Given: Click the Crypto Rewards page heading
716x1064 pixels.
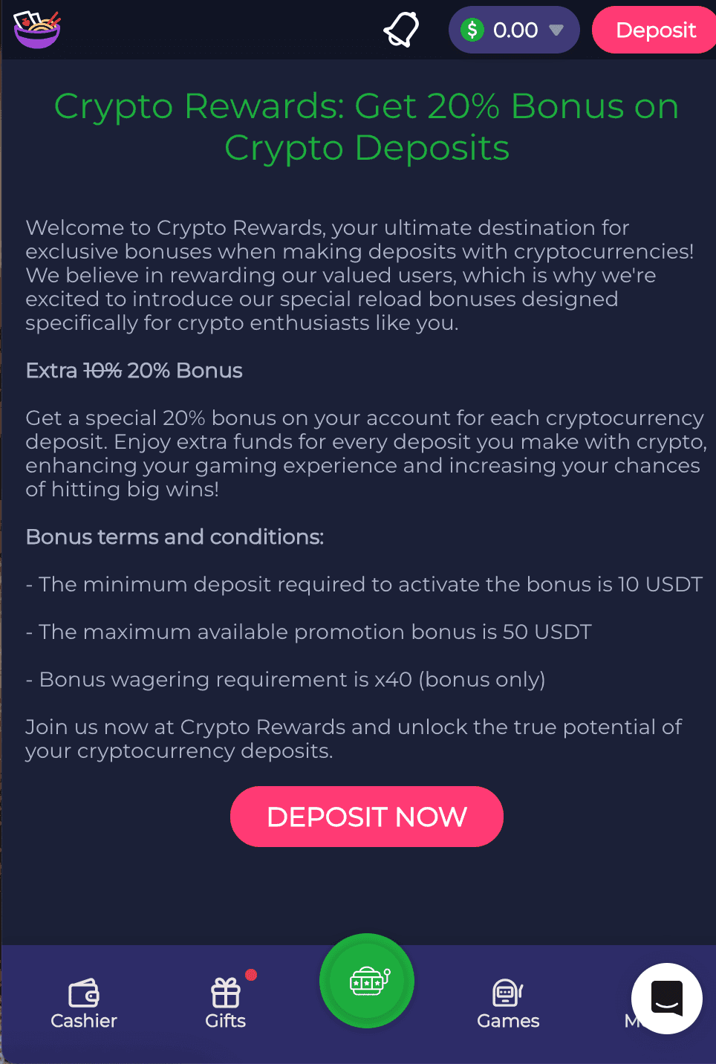Looking at the screenshot, I should [367, 126].
